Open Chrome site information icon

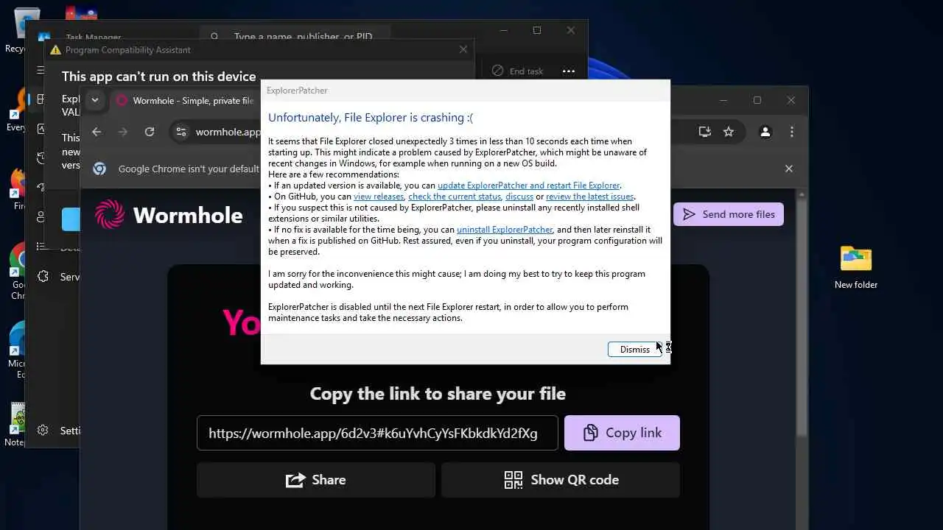tap(181, 132)
